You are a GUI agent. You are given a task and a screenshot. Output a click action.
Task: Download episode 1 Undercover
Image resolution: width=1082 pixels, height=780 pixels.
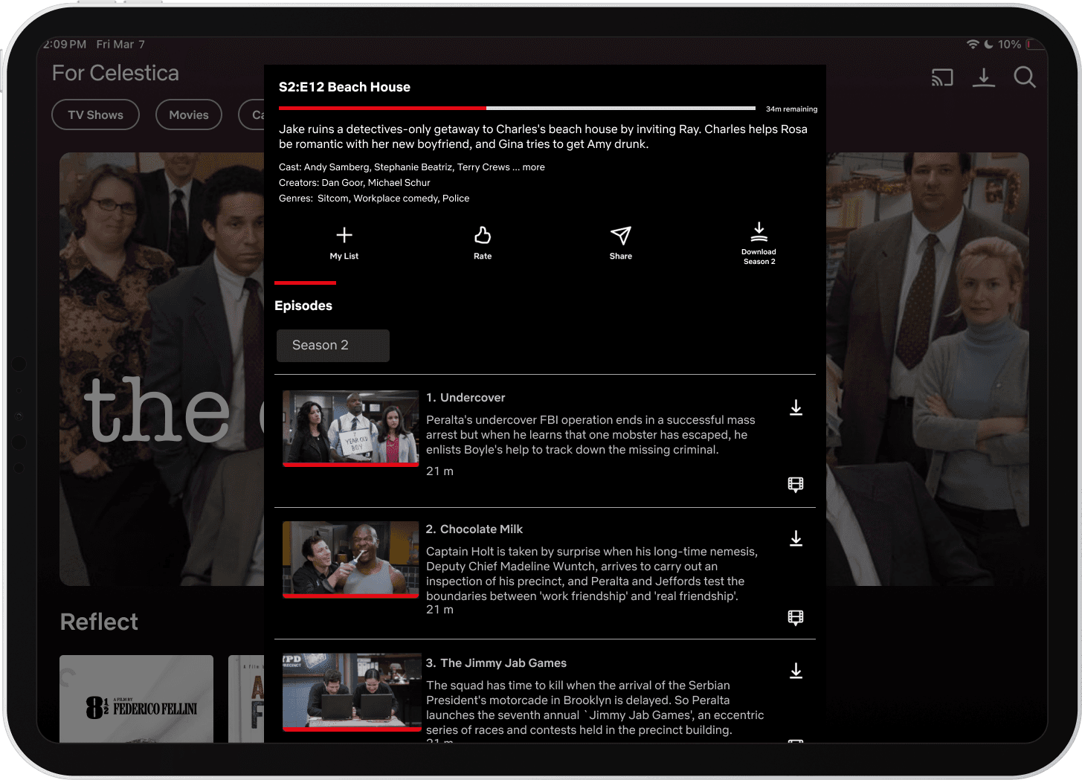click(796, 407)
